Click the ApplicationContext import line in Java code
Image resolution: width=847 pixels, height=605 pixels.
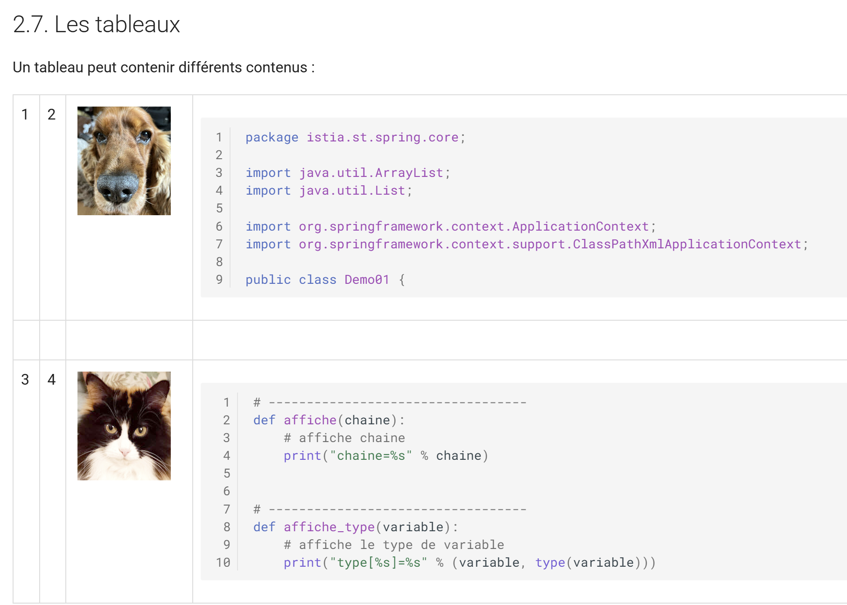pos(450,226)
